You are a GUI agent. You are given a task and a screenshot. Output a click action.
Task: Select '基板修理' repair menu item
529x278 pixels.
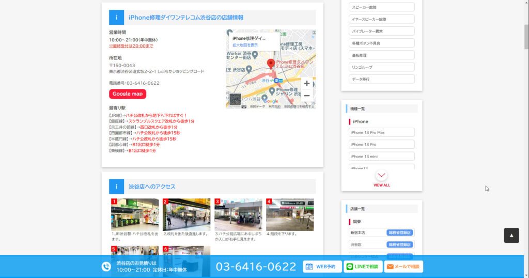pos(382,55)
